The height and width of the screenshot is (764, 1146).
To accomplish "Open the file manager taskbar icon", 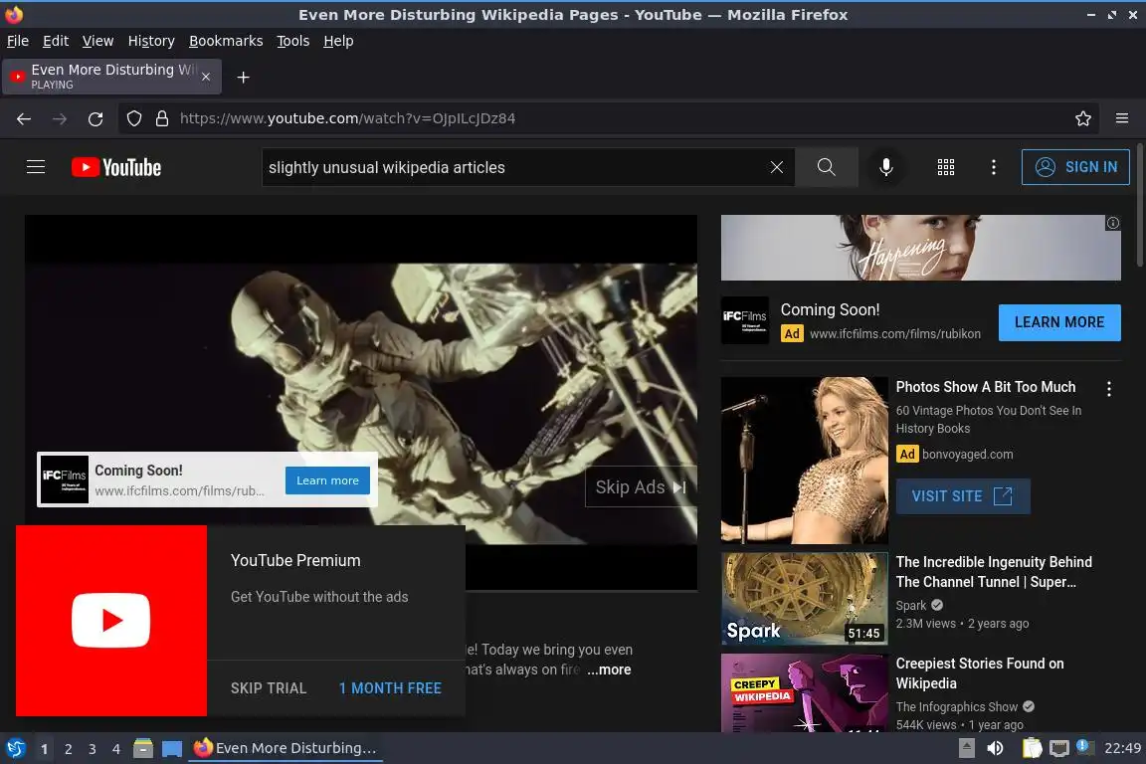I will pos(143,749).
